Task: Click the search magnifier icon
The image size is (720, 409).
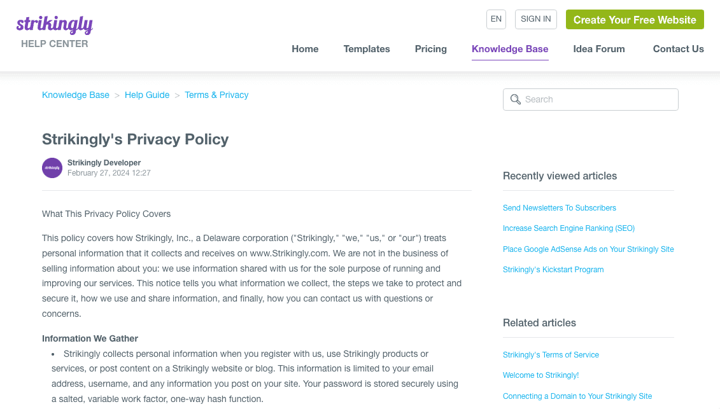Action: pos(516,100)
